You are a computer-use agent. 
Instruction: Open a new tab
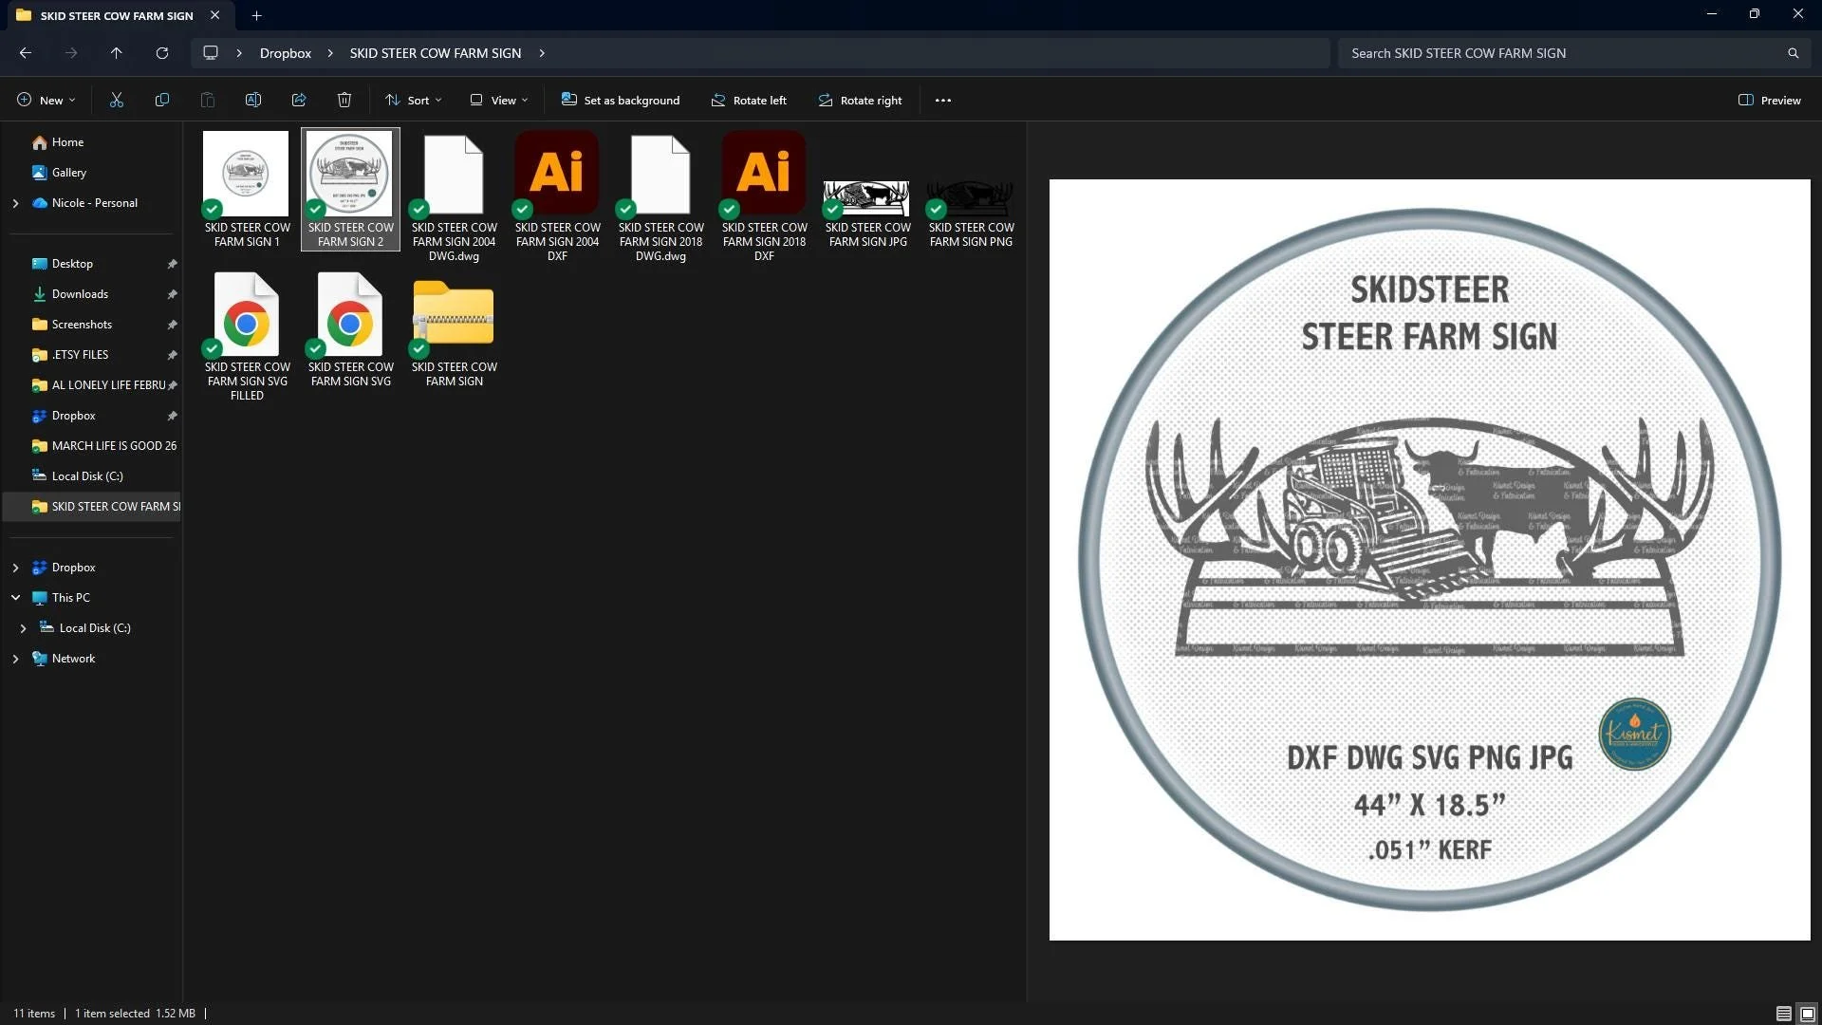pos(256,15)
